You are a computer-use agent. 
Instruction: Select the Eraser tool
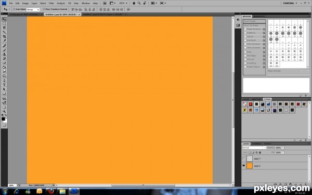[x=4, y=63]
